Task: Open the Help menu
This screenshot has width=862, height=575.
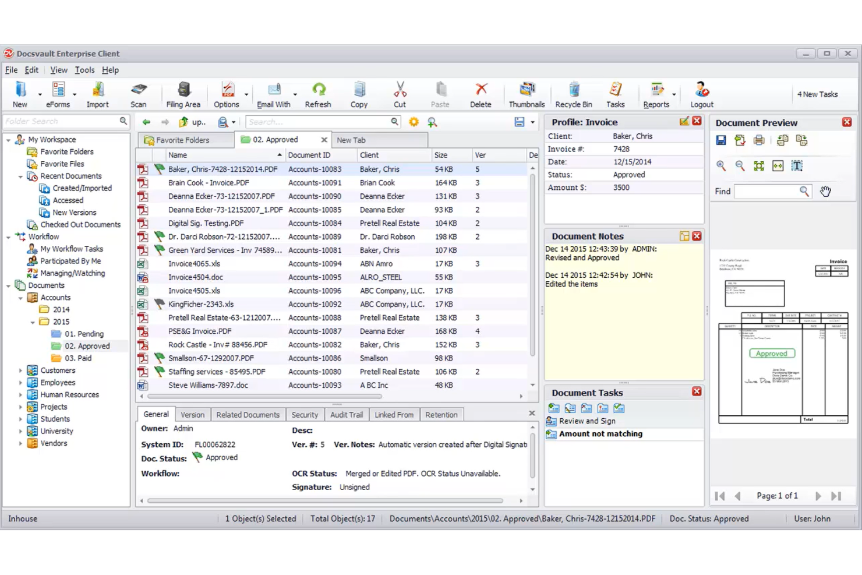Action: point(110,70)
